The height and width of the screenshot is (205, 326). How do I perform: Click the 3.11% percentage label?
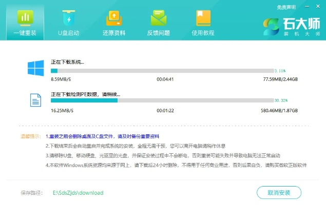(x=280, y=71)
